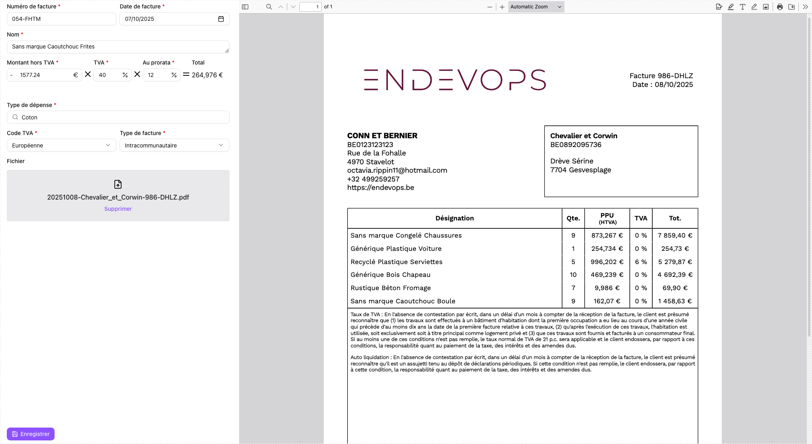Toggle the PDF viewer sidebar
This screenshot has width=812, height=444.
click(245, 7)
